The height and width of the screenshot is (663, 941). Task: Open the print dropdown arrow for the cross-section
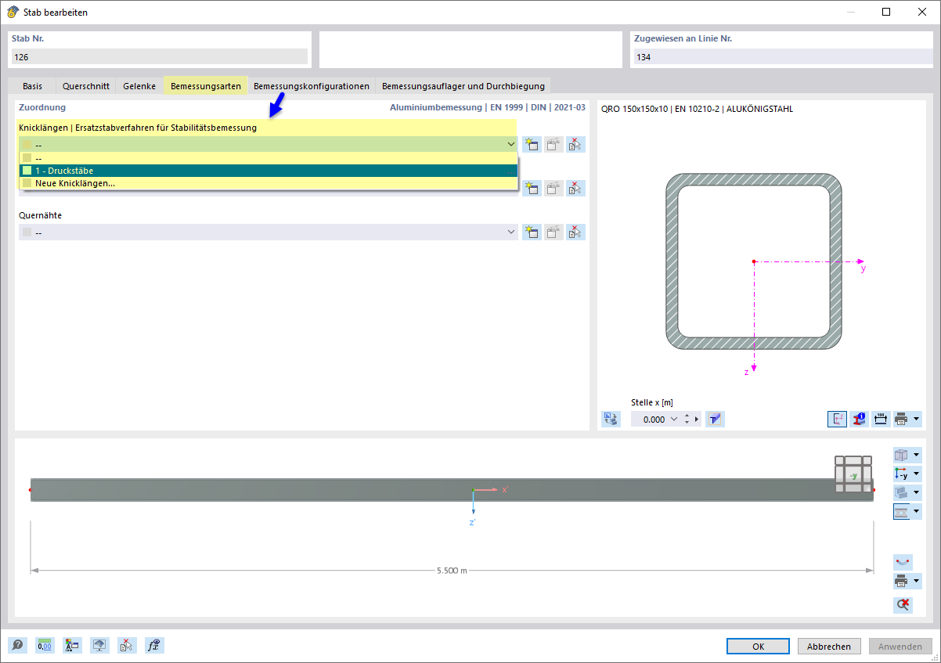(x=916, y=419)
